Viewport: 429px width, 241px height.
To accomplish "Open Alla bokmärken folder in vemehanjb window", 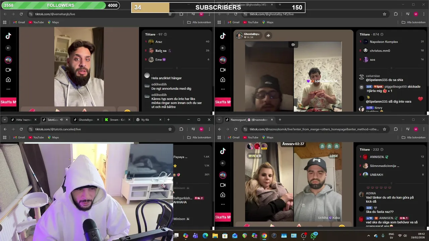I will (199, 22).
